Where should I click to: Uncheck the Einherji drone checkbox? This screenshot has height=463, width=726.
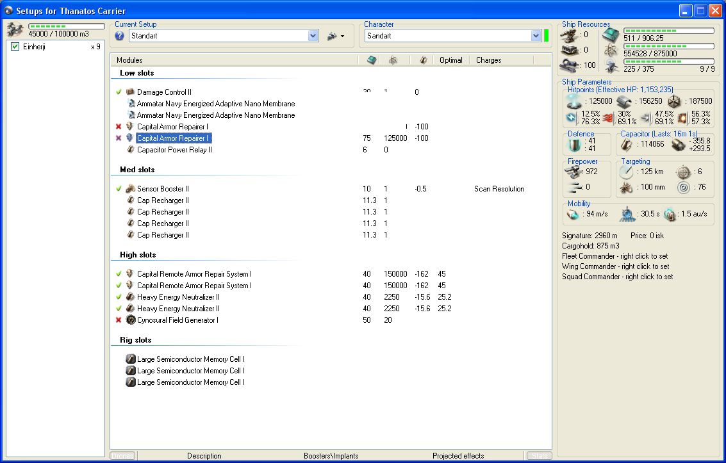click(x=15, y=46)
